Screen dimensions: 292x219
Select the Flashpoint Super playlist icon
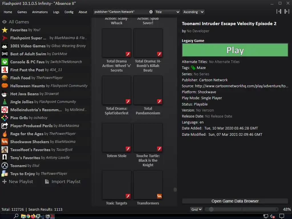[x=5, y=38]
